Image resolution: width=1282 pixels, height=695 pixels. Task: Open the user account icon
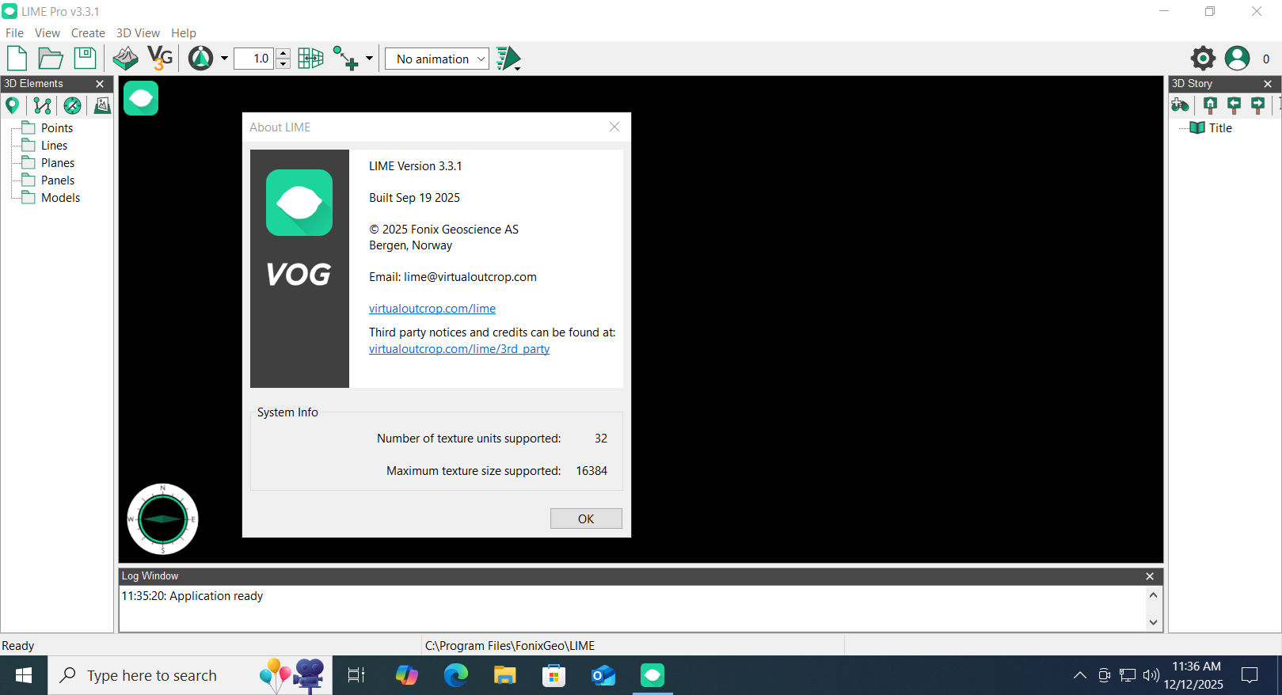coord(1237,58)
